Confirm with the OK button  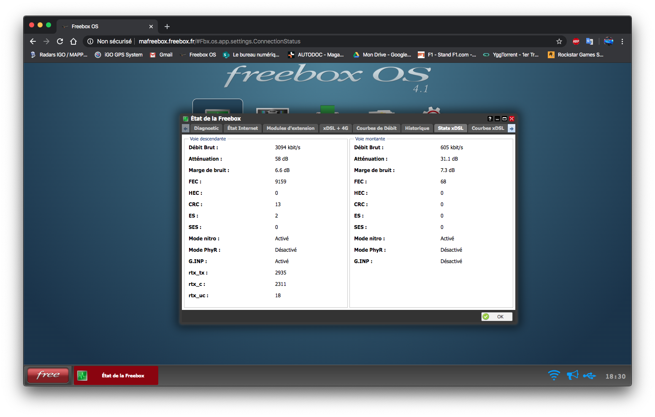(x=497, y=317)
